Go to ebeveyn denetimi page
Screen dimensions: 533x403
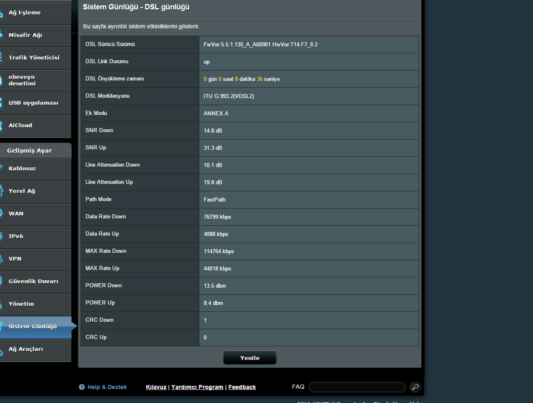(22, 80)
